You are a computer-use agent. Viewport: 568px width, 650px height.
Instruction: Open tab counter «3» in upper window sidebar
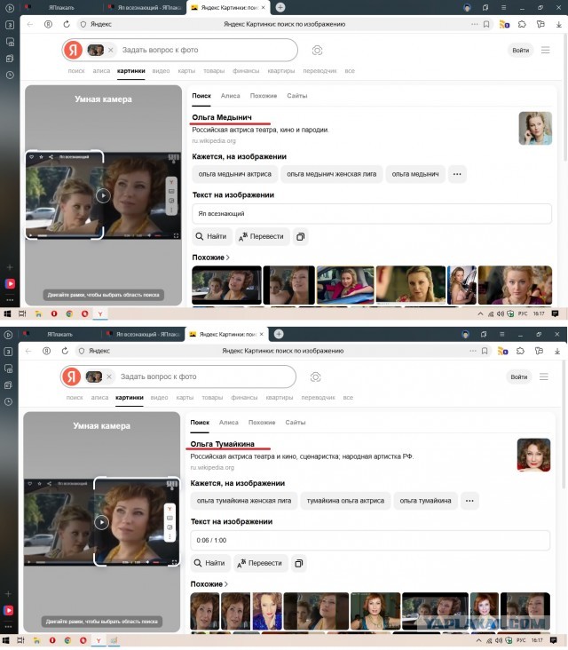tap(10, 25)
